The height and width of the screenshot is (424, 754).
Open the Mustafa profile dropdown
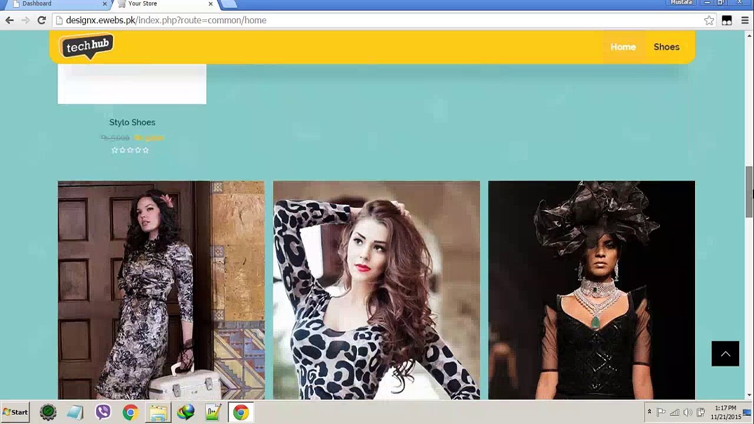coord(681,3)
